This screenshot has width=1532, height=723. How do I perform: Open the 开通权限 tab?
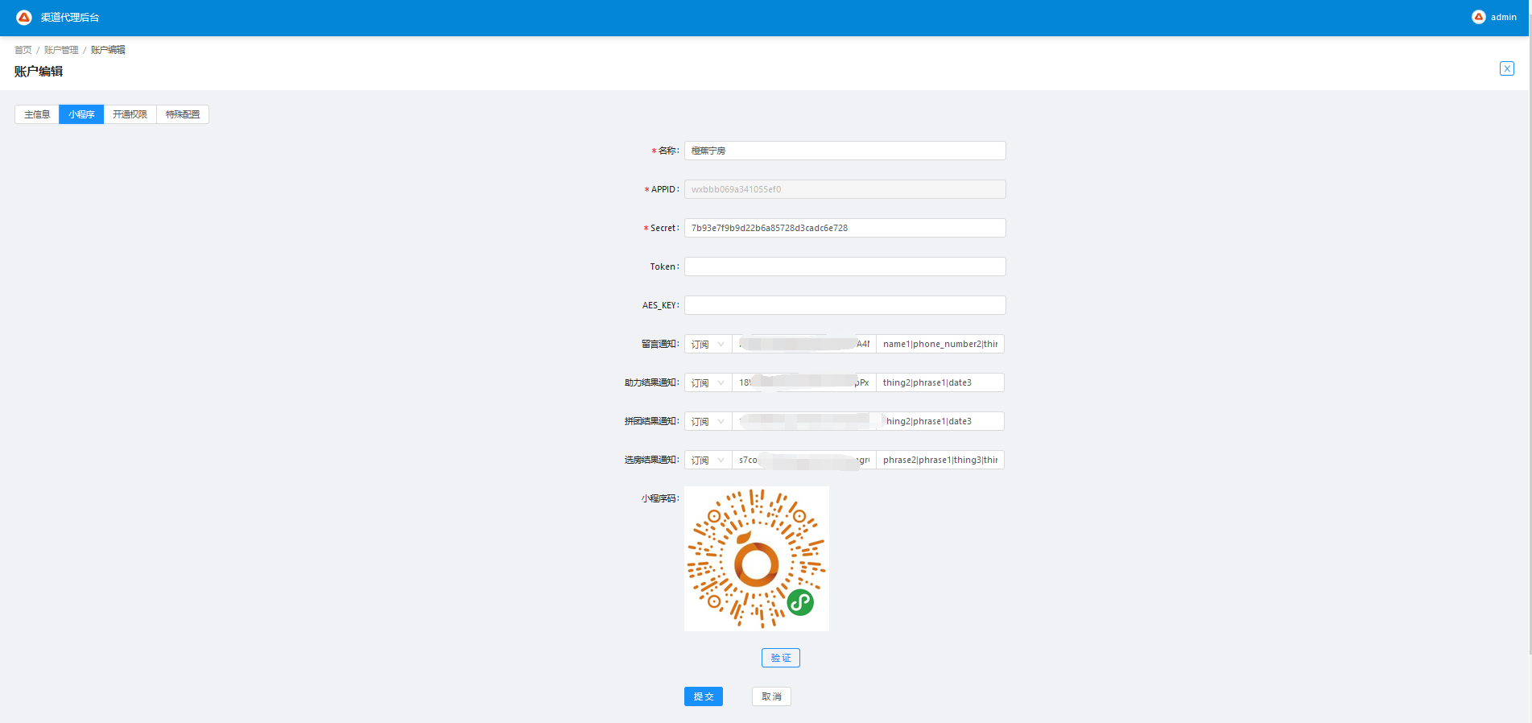pyautogui.click(x=130, y=114)
